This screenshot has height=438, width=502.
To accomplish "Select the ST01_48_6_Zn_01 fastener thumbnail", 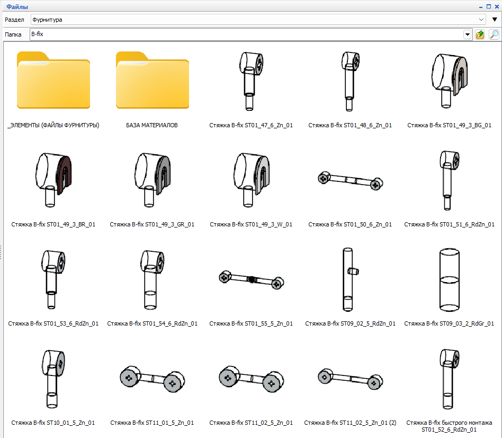I will click(x=350, y=81).
